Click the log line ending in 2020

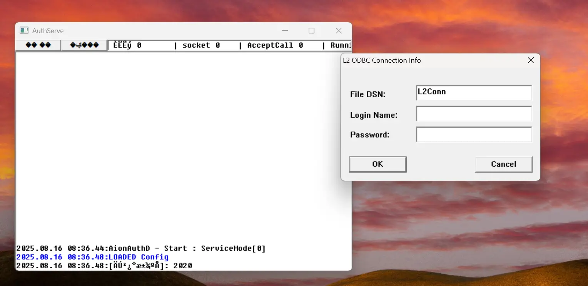click(104, 266)
